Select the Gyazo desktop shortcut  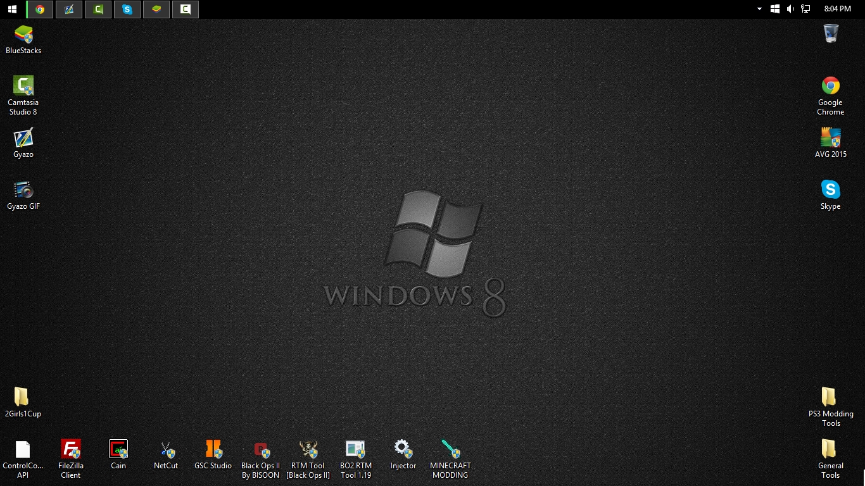coord(23,143)
